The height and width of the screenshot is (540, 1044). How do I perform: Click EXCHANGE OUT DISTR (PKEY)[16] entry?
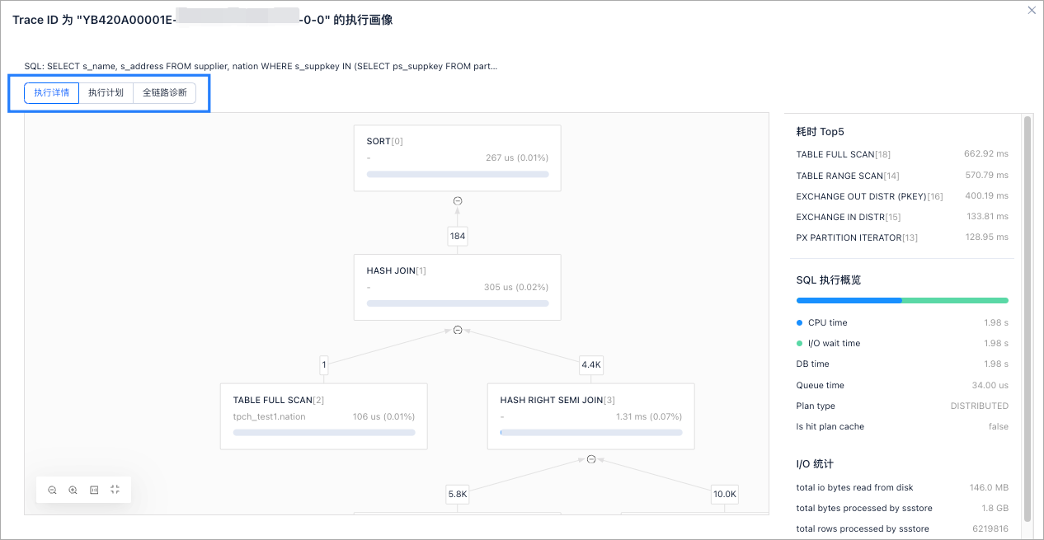pos(869,196)
